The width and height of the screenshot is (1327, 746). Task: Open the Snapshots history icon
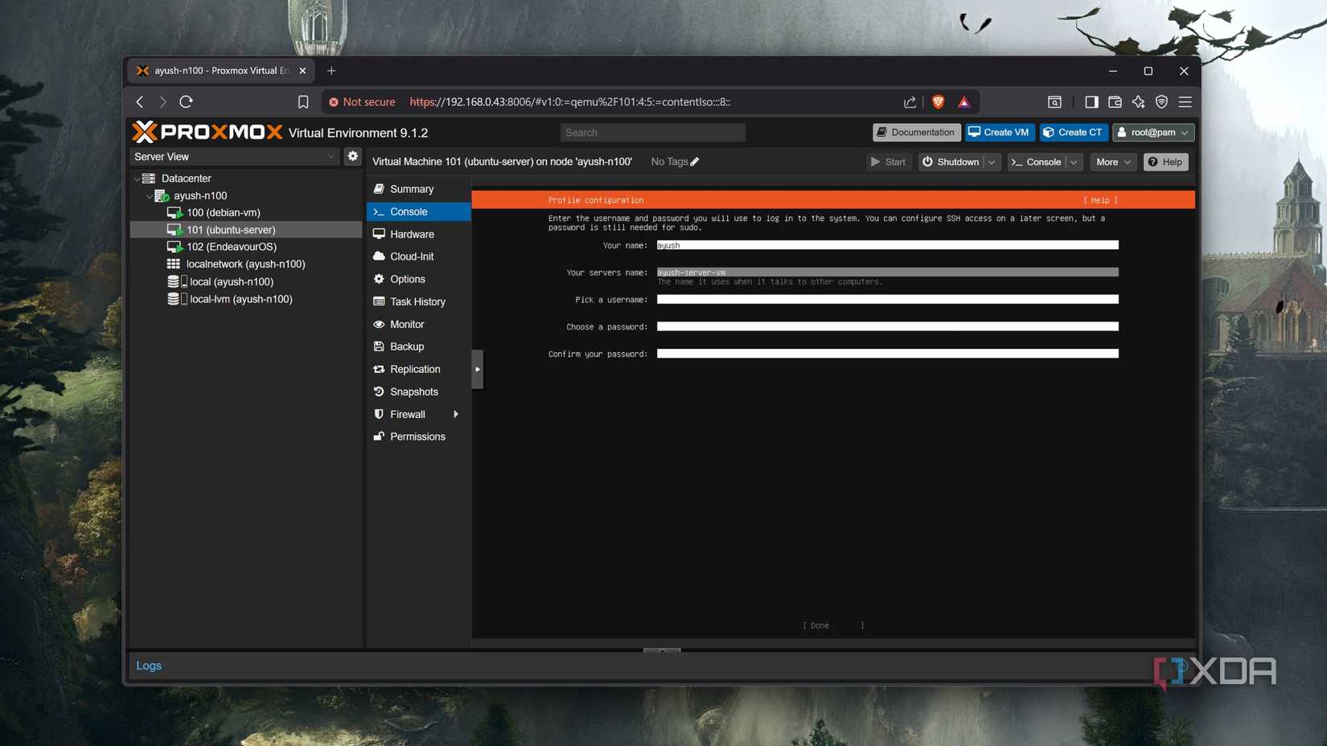coord(380,391)
